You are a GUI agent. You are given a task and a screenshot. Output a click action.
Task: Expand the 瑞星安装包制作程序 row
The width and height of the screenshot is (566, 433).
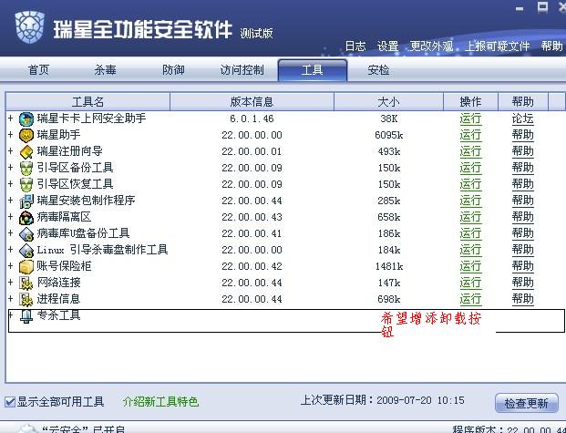pyautogui.click(x=11, y=200)
